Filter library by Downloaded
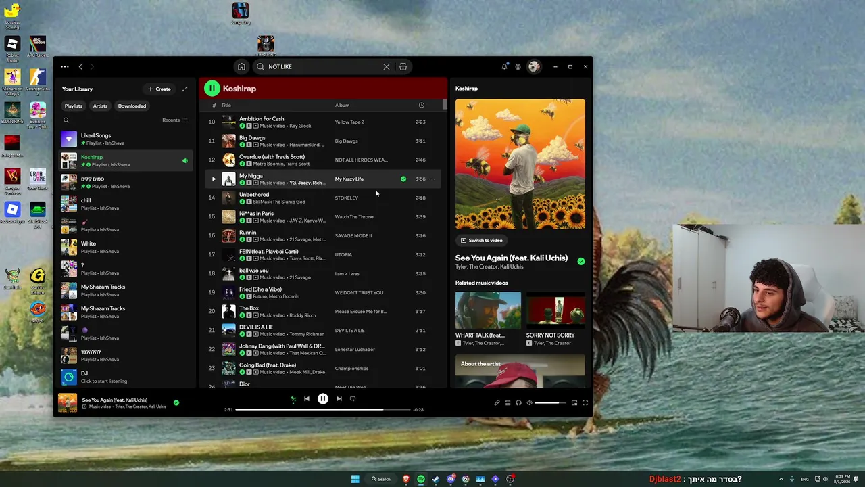The height and width of the screenshot is (487, 865). tap(132, 106)
